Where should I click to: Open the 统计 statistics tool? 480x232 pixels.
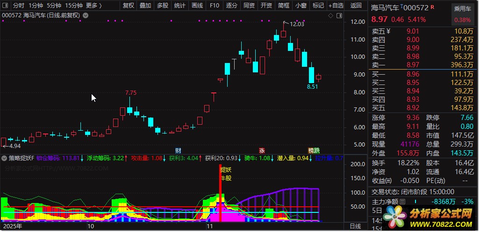coord(179,6)
